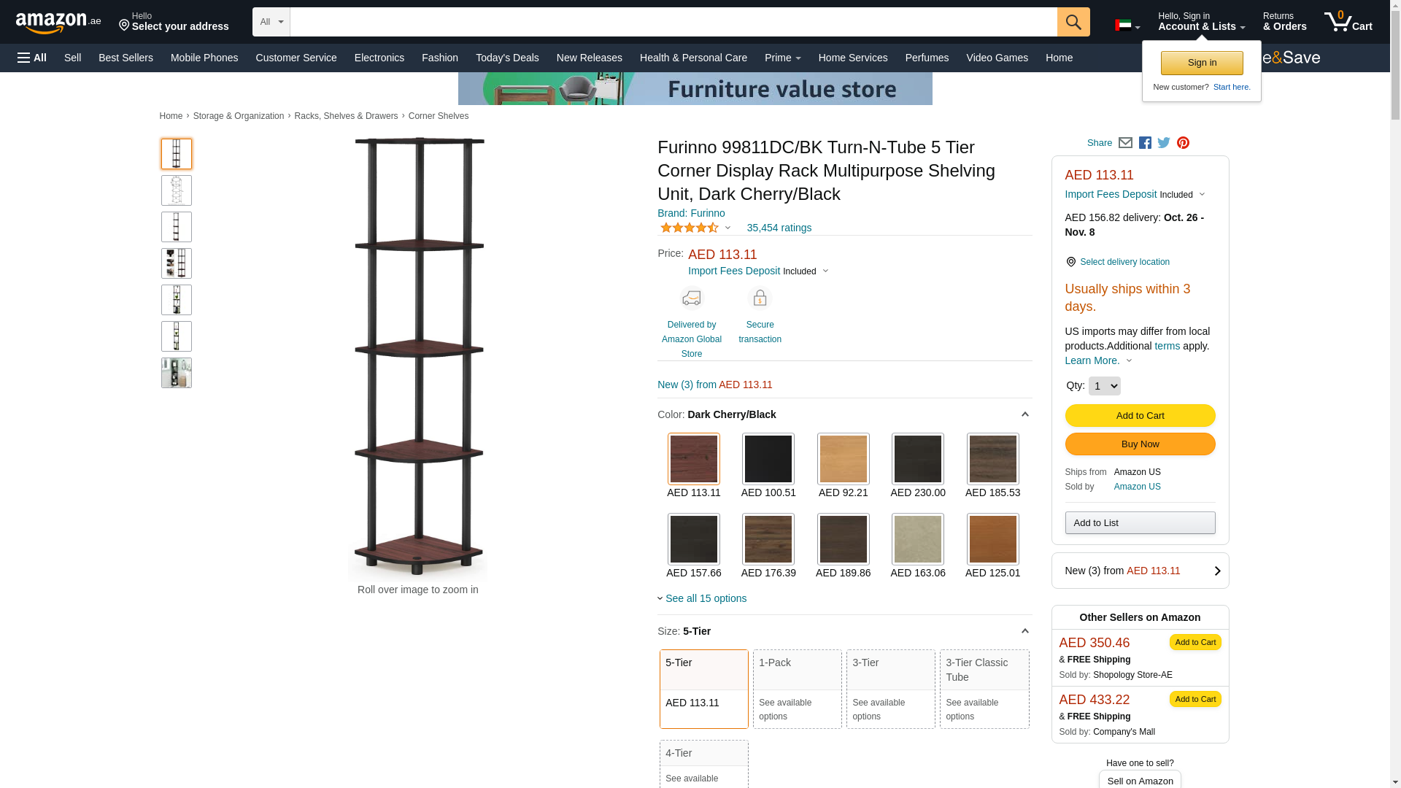Open the quantity dropdown
This screenshot has width=1401, height=788.
coord(1104,386)
